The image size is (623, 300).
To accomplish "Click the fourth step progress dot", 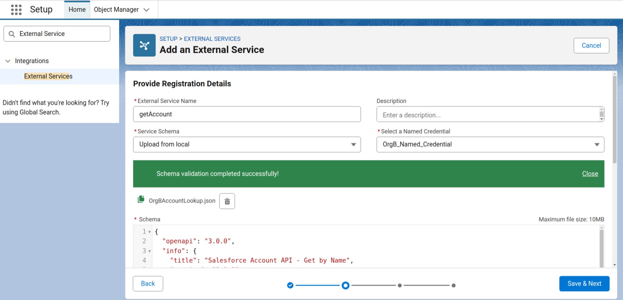I will click(453, 285).
